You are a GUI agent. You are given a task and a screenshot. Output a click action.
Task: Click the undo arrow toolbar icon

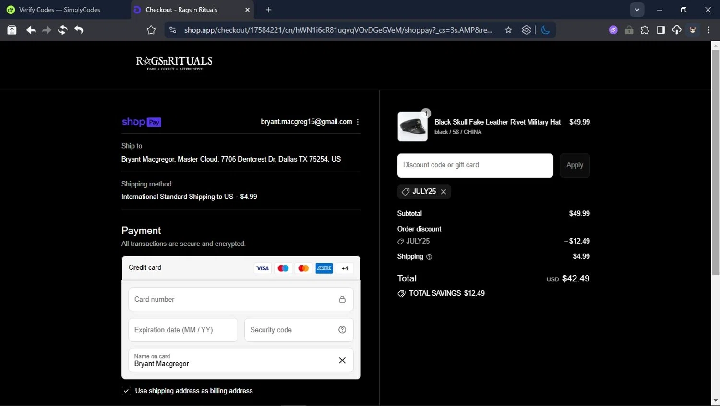click(x=79, y=30)
